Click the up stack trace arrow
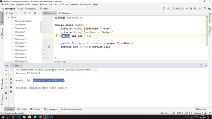The width and height of the screenshot is (212, 119). pyautogui.click(x=11, y=70)
